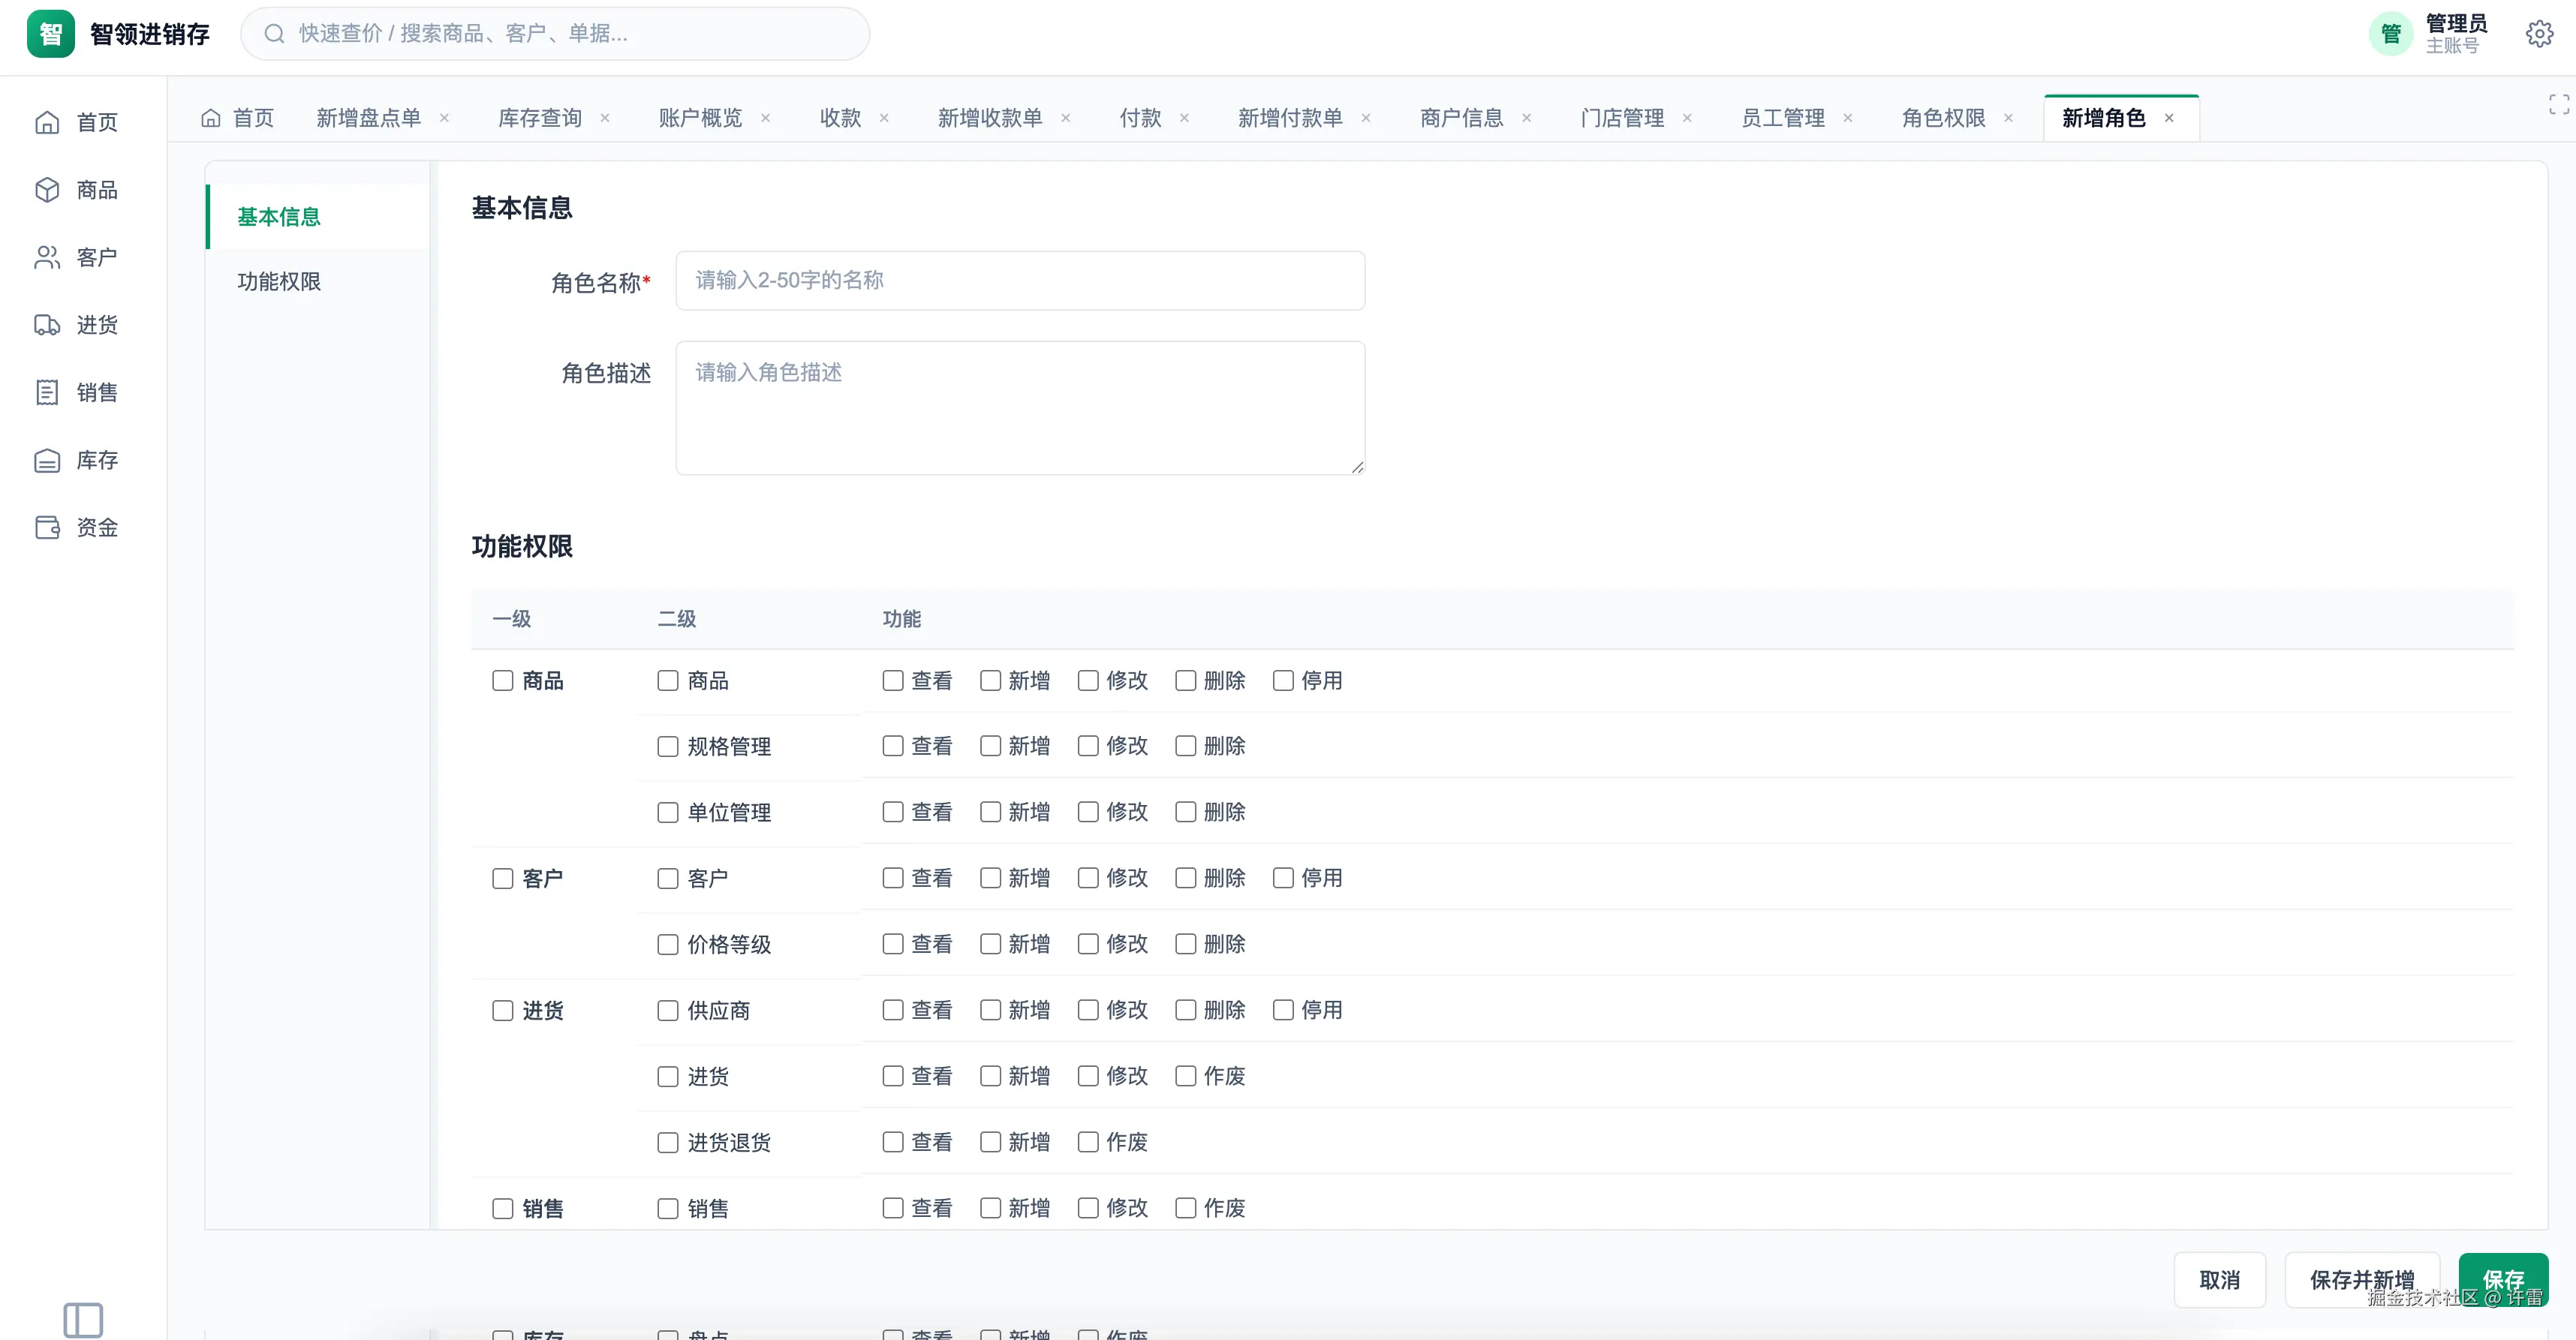The width and height of the screenshot is (2576, 1340).
Task: Enable 停用 permission in the 供应商 row
Action: pos(1283,1010)
